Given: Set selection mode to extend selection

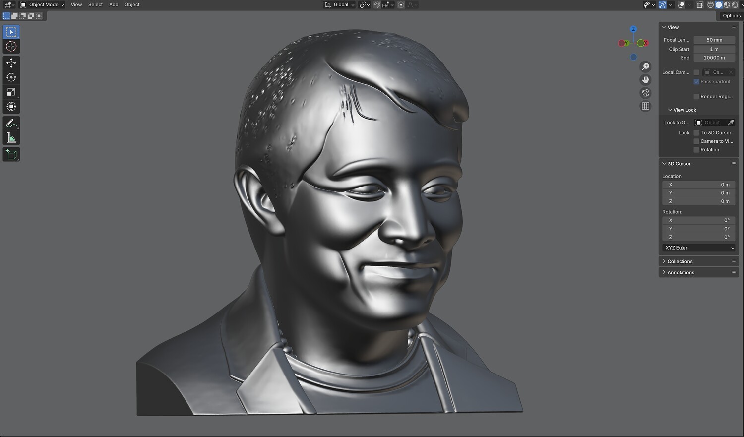Looking at the screenshot, I should [14, 16].
